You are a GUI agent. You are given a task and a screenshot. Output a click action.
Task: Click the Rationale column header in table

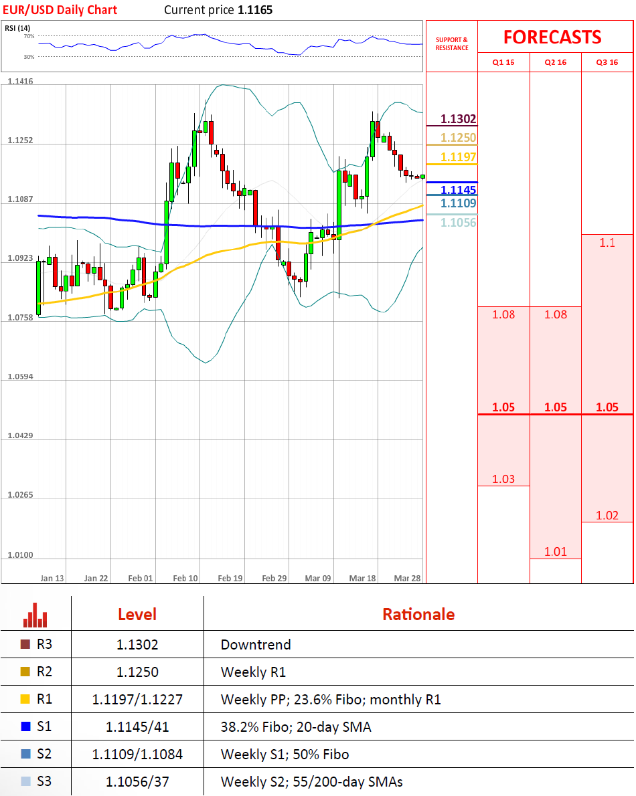point(418,614)
